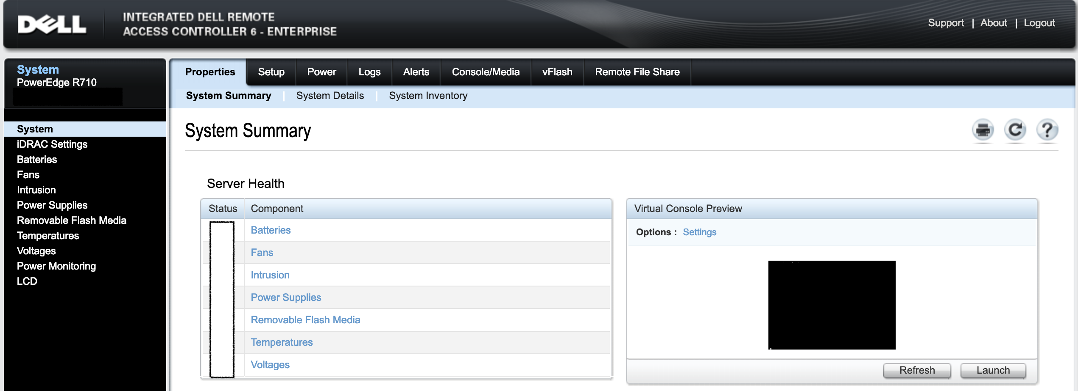The width and height of the screenshot is (1078, 391).
Task: Refresh the Virtual Console Preview
Action: tap(917, 370)
